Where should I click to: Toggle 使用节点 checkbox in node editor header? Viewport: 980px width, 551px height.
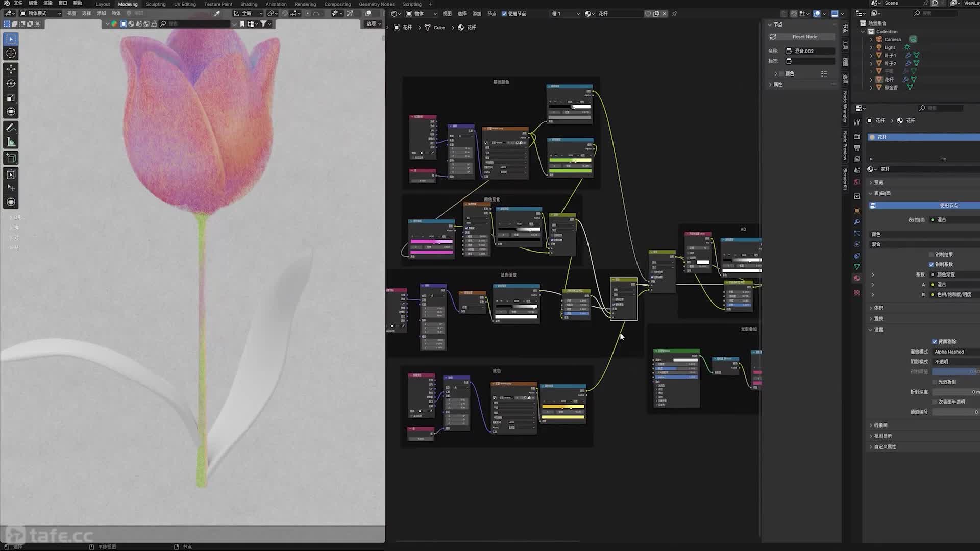pos(504,14)
